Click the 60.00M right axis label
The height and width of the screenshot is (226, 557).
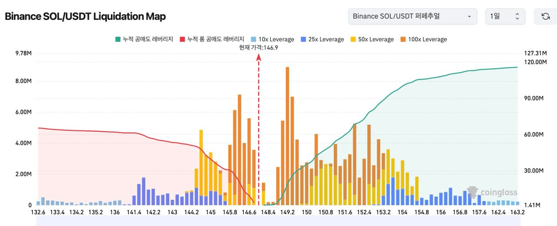[534, 134]
